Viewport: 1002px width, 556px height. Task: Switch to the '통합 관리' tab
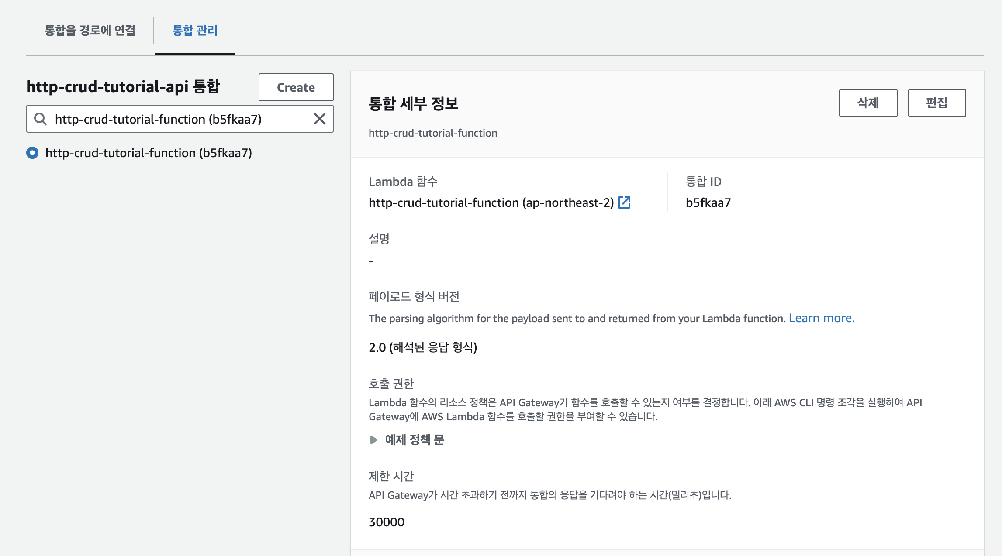tap(195, 30)
